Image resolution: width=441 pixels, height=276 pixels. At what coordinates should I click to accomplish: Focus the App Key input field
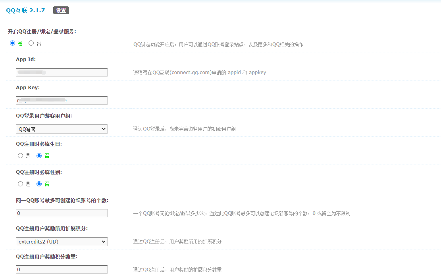click(62, 100)
